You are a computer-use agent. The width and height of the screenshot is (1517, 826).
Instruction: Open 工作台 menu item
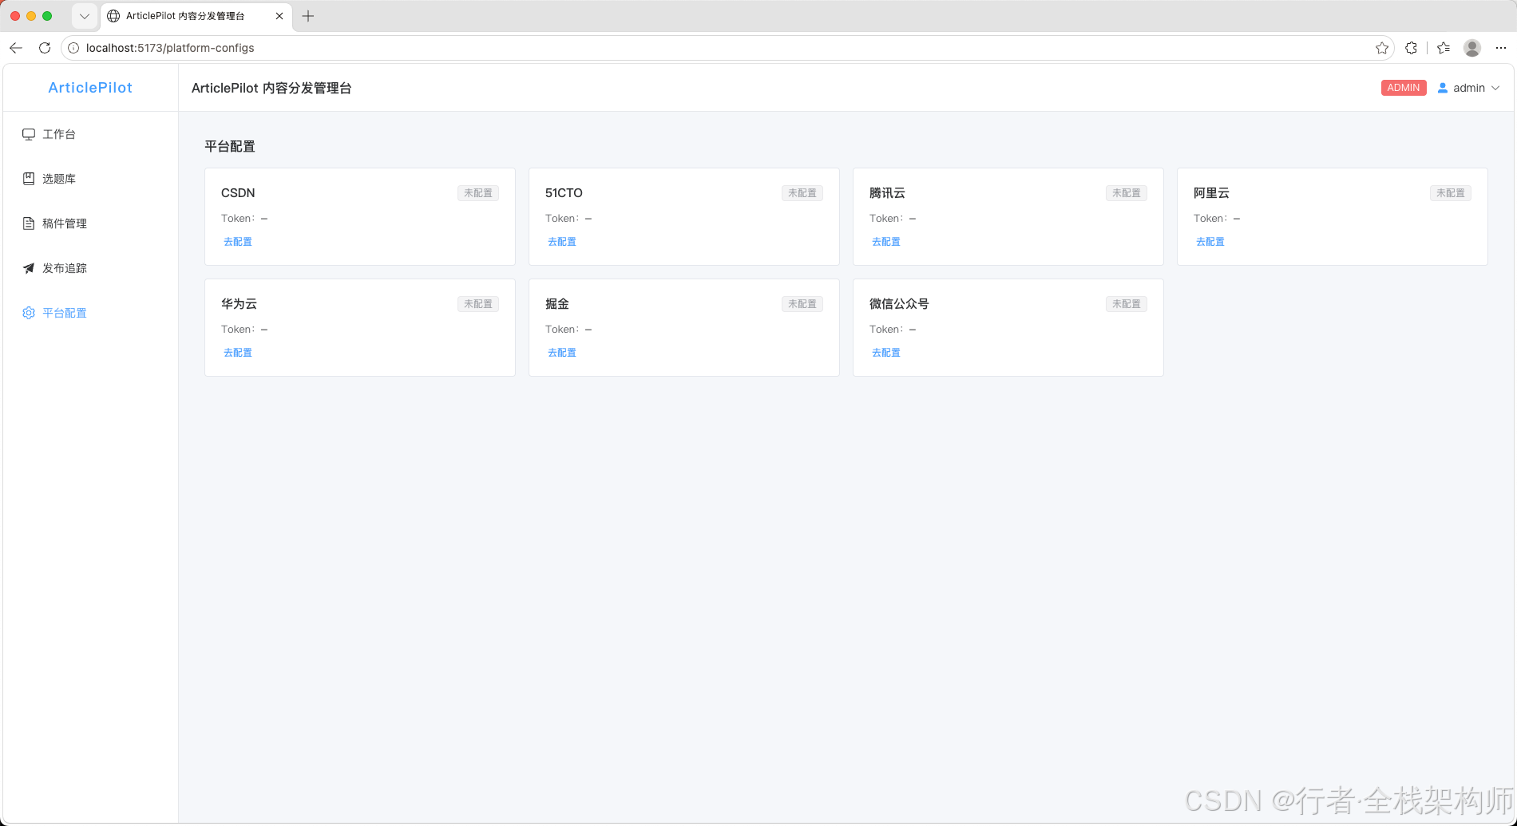pos(90,134)
